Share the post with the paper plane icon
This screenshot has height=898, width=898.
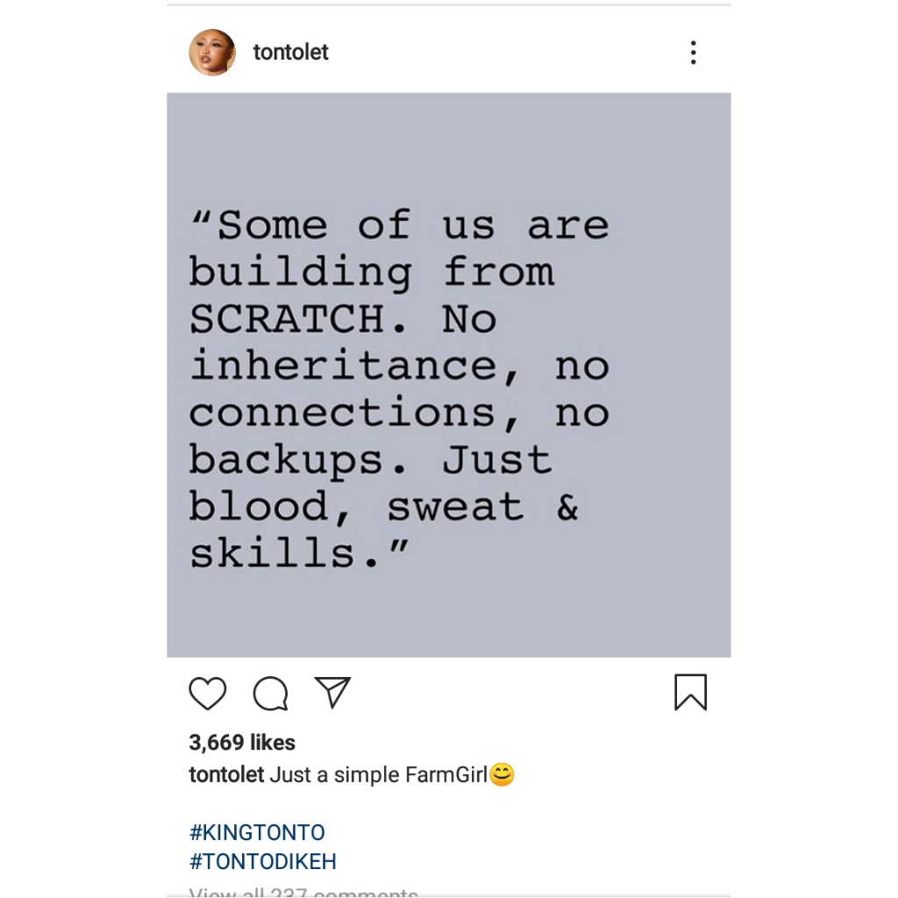point(331,693)
